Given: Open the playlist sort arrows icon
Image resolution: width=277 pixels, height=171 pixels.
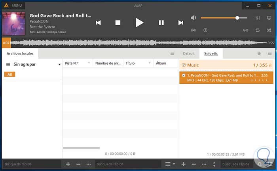Looking at the screenshot, I should pyautogui.click(x=214, y=164).
